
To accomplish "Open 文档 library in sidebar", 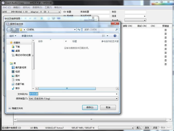I will click(x=16, y=80).
